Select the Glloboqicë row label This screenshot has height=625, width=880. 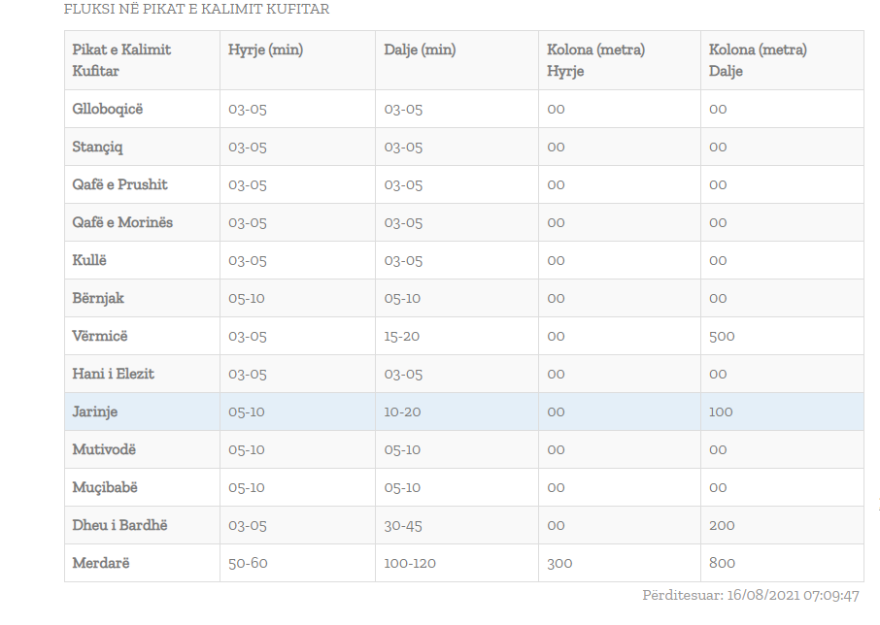coord(107,109)
